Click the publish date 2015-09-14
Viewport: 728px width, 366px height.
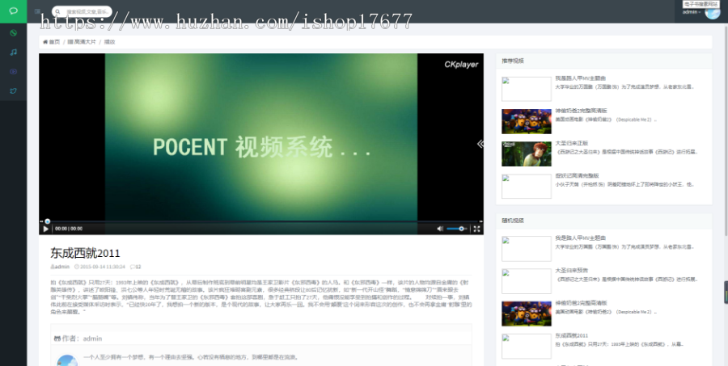tap(99, 267)
